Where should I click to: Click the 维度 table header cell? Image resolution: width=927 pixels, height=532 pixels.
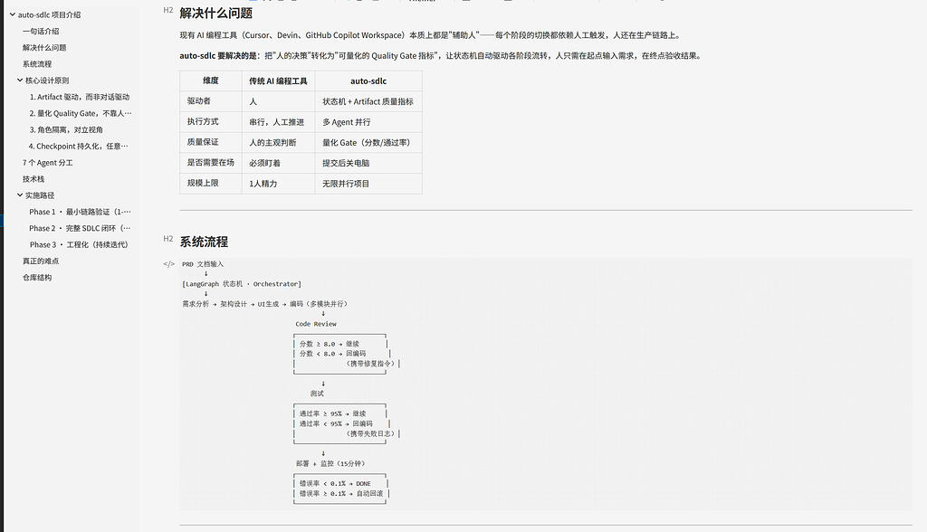point(210,81)
